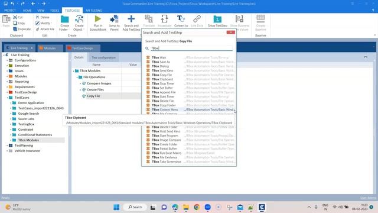Click the Copy icon in Clipboard group

click(x=15, y=23)
